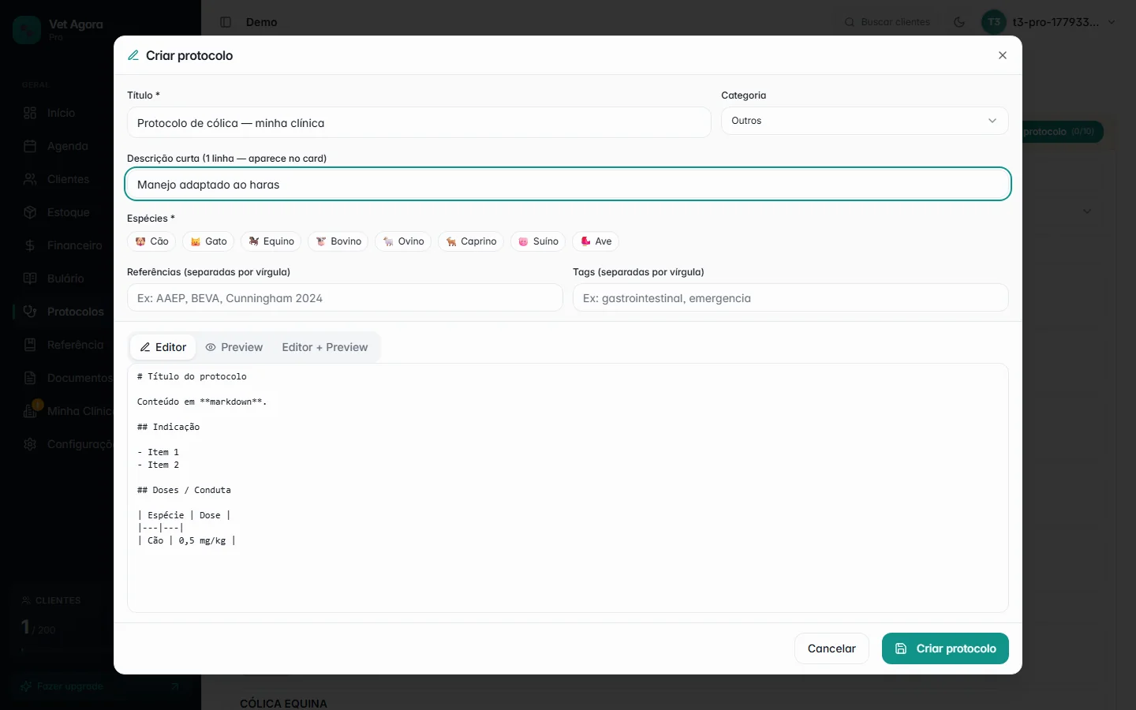The width and height of the screenshot is (1136, 710).
Task: Toggle the Suíno species chip
Action: coord(538,241)
